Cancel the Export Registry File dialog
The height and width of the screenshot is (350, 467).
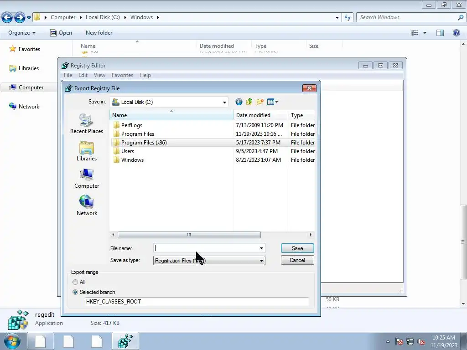point(297,260)
